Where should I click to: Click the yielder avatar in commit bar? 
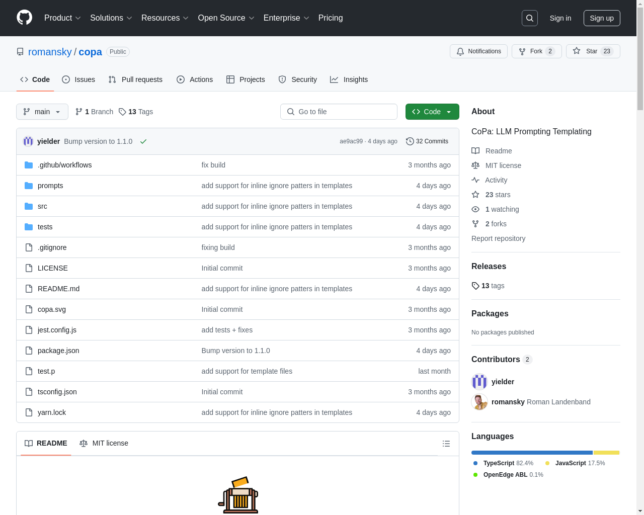click(x=28, y=141)
